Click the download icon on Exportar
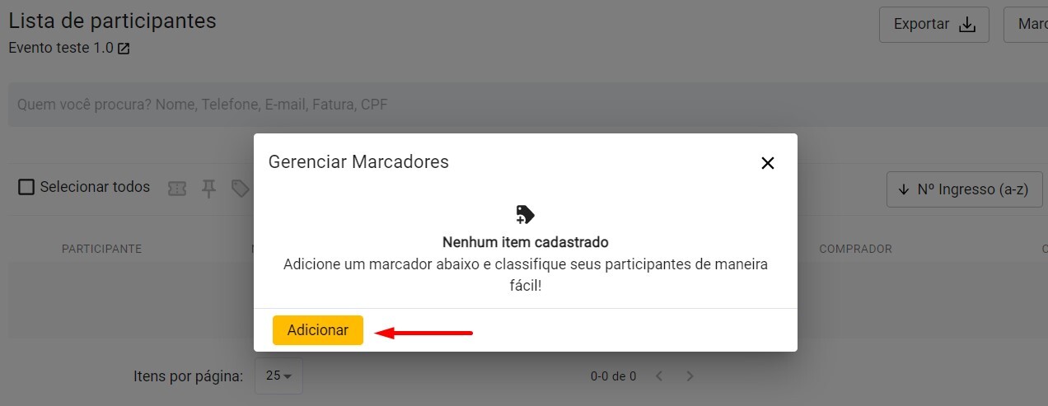This screenshot has height=406, width=1048. (x=967, y=25)
